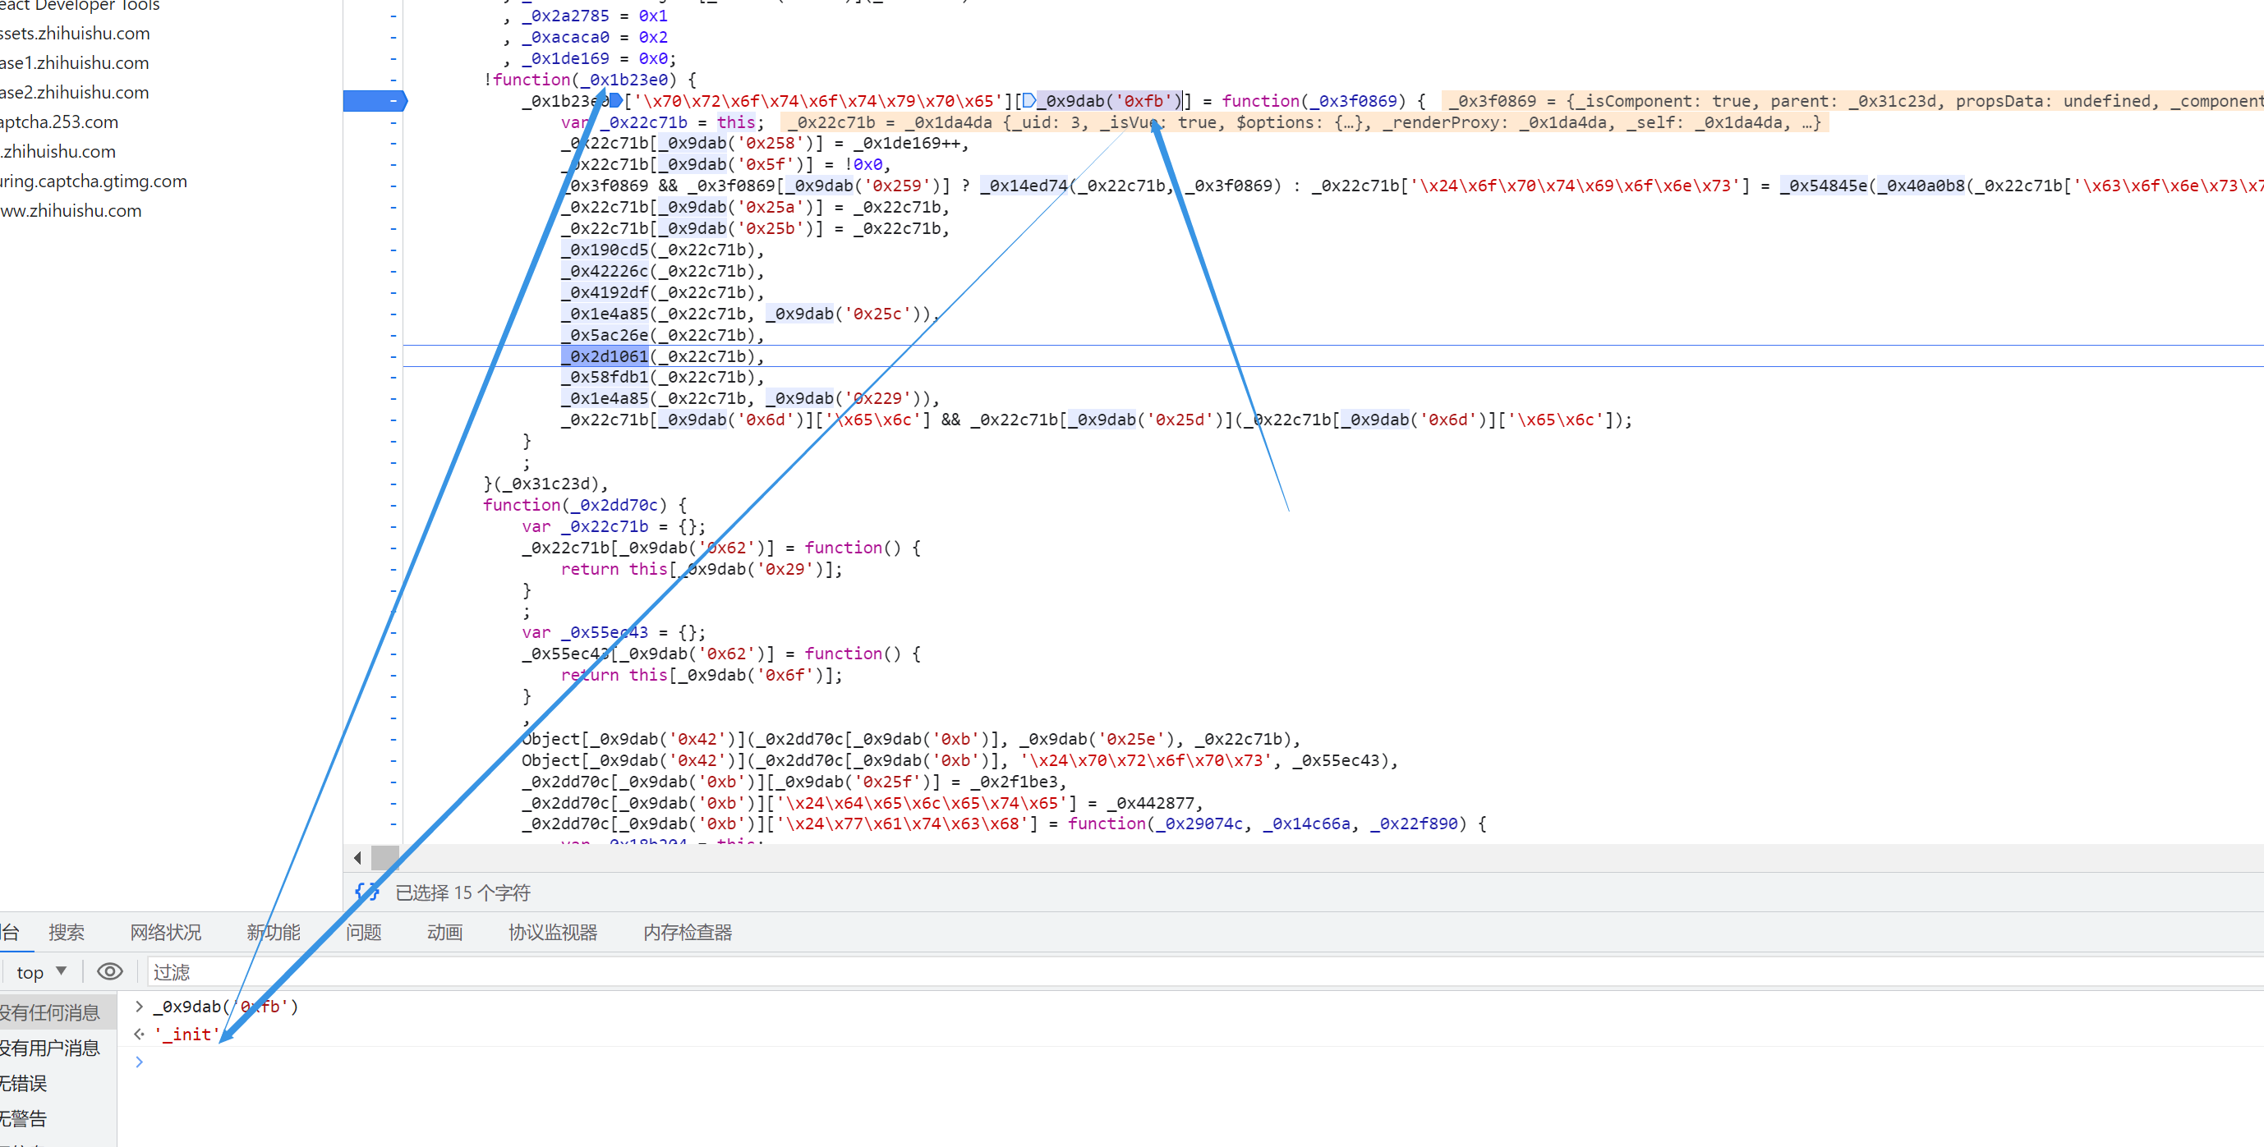This screenshot has width=2264, height=1147.
Task: Select base2.zhihuishu.com in source tree
Action: (74, 92)
